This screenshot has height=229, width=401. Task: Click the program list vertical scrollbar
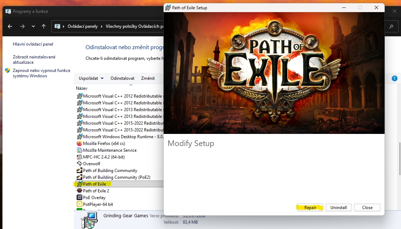(400, 159)
